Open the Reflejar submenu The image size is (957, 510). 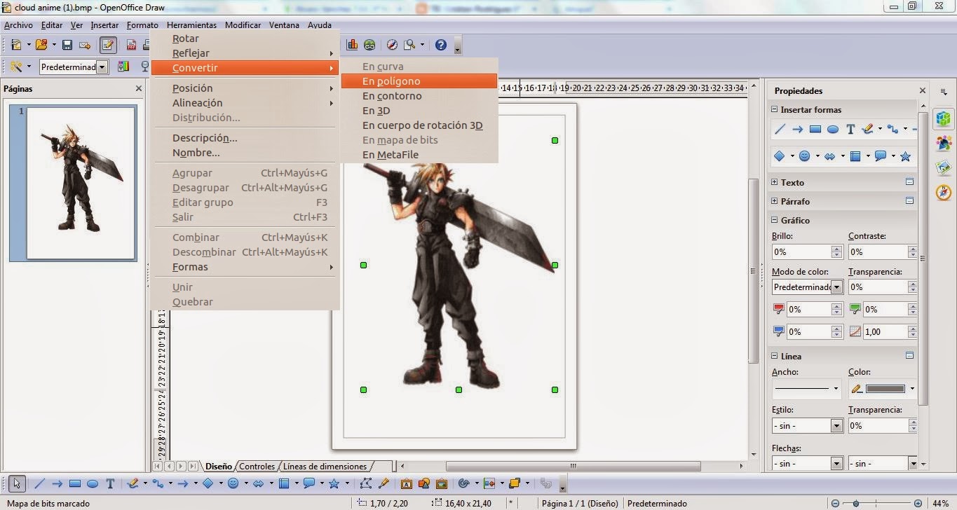coord(245,53)
